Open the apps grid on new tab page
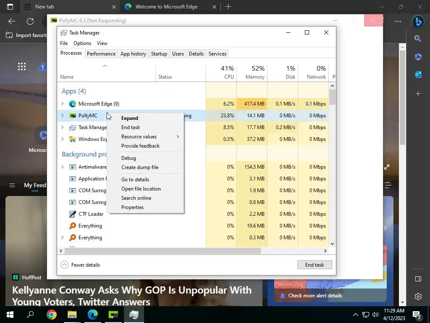Viewport: 430px width, 323px height. [22, 66]
